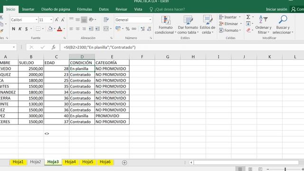Toggle underline S button

tap(27, 29)
